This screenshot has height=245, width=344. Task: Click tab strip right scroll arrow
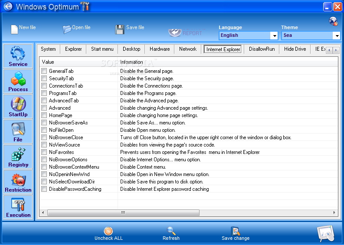click(336, 50)
